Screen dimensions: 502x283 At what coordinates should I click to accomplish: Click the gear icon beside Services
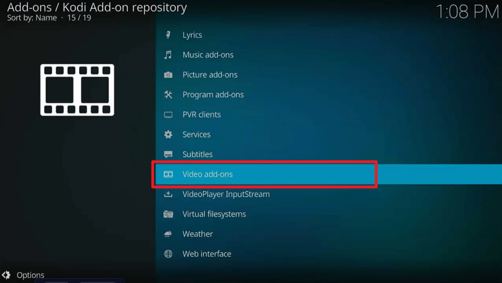tap(168, 134)
